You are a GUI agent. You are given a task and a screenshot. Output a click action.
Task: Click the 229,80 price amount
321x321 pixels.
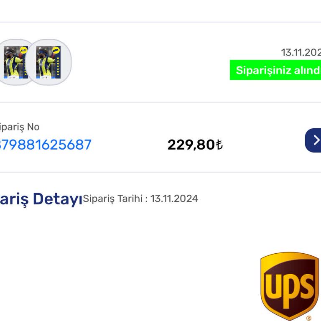191,145
